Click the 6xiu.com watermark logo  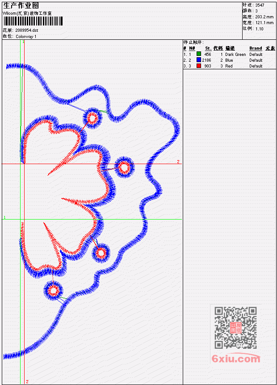tap(236, 358)
